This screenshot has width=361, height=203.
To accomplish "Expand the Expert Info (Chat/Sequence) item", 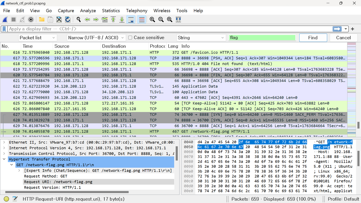I will tap(19, 171).
